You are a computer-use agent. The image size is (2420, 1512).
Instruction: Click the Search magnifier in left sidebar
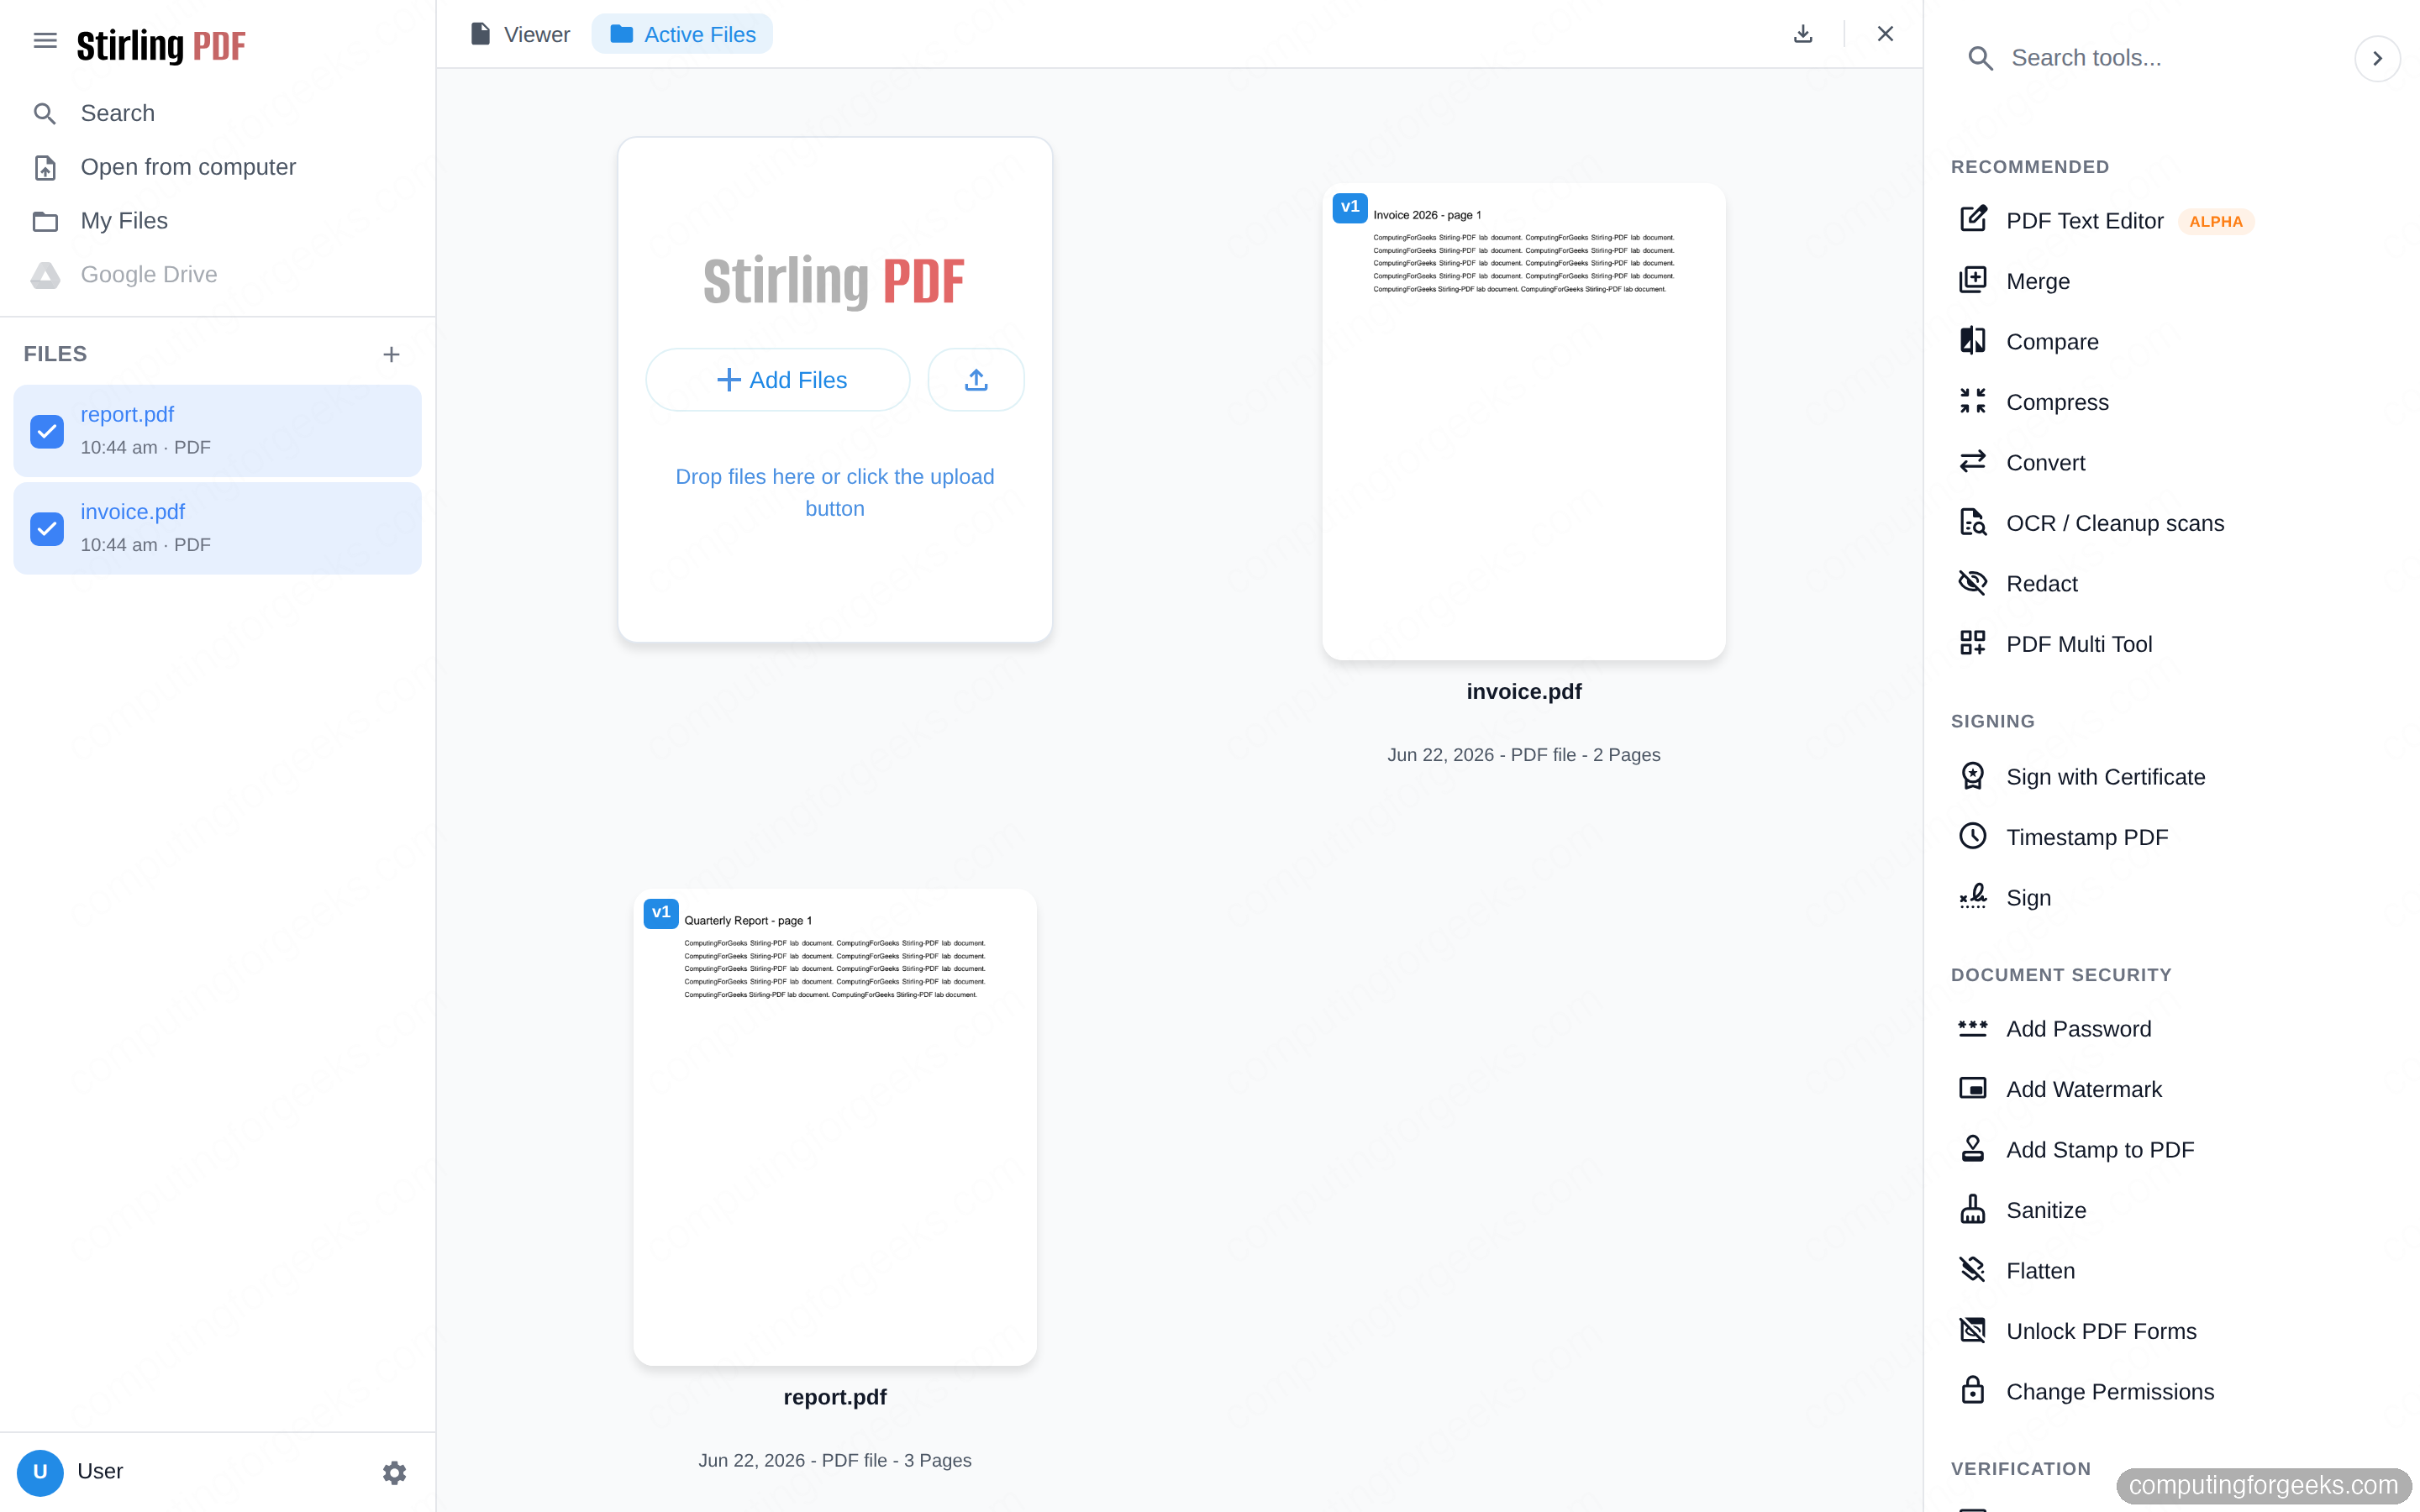point(45,114)
